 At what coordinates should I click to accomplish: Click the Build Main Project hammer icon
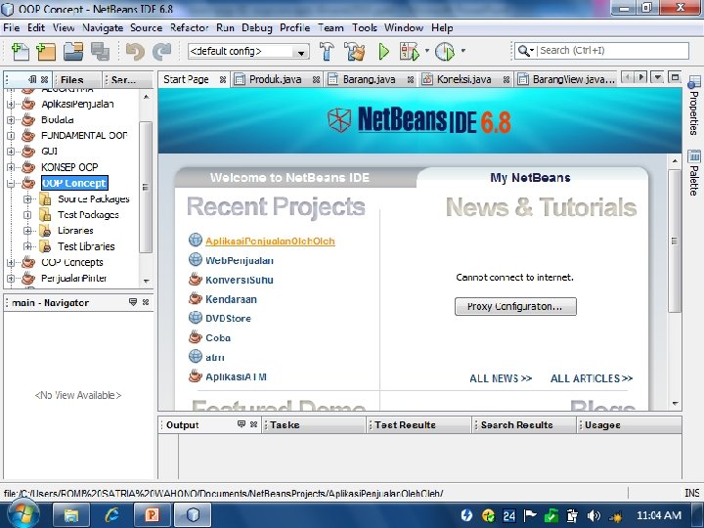pyautogui.click(x=327, y=51)
